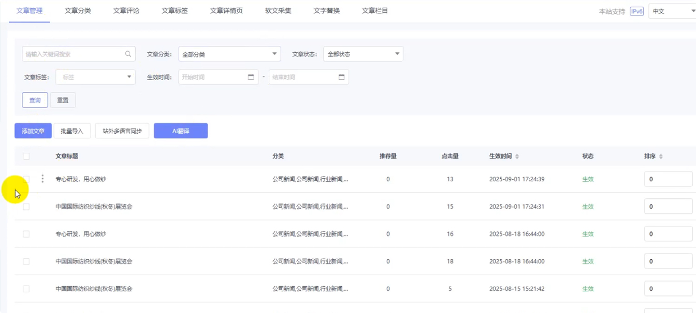This screenshot has width=696, height=313.
Task: Open the 文章标签 dropdown
Action: click(95, 77)
